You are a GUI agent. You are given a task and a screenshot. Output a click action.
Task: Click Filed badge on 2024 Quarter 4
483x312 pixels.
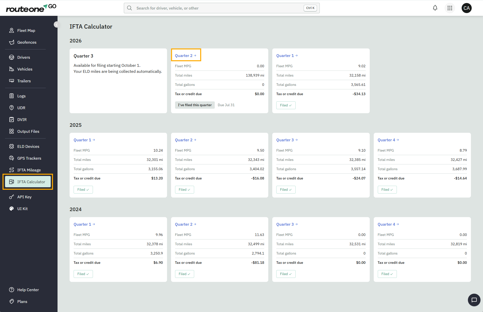coord(387,274)
